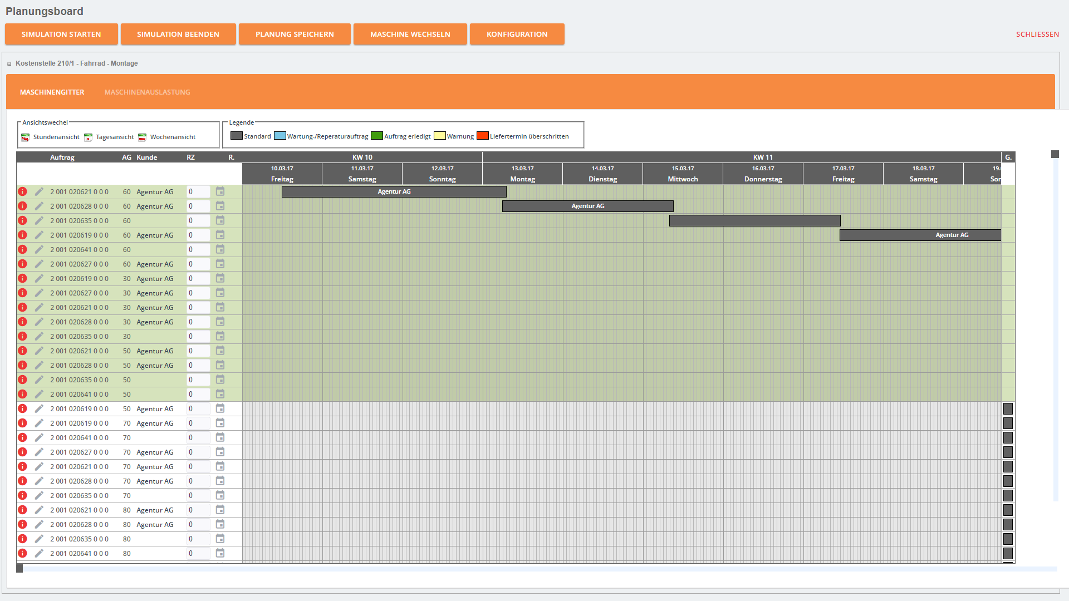Click dark G. box in 020621 AG 80 row
The height and width of the screenshot is (601, 1069).
coord(1008,510)
